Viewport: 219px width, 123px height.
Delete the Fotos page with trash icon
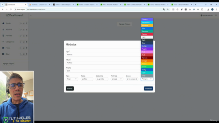coord(27,48)
